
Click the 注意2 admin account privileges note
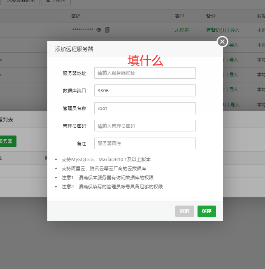pos(112,187)
